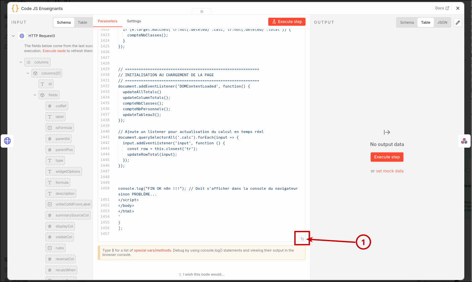The image size is (472, 282).
Task: Select the colRef number field
Action: [x=57, y=106]
